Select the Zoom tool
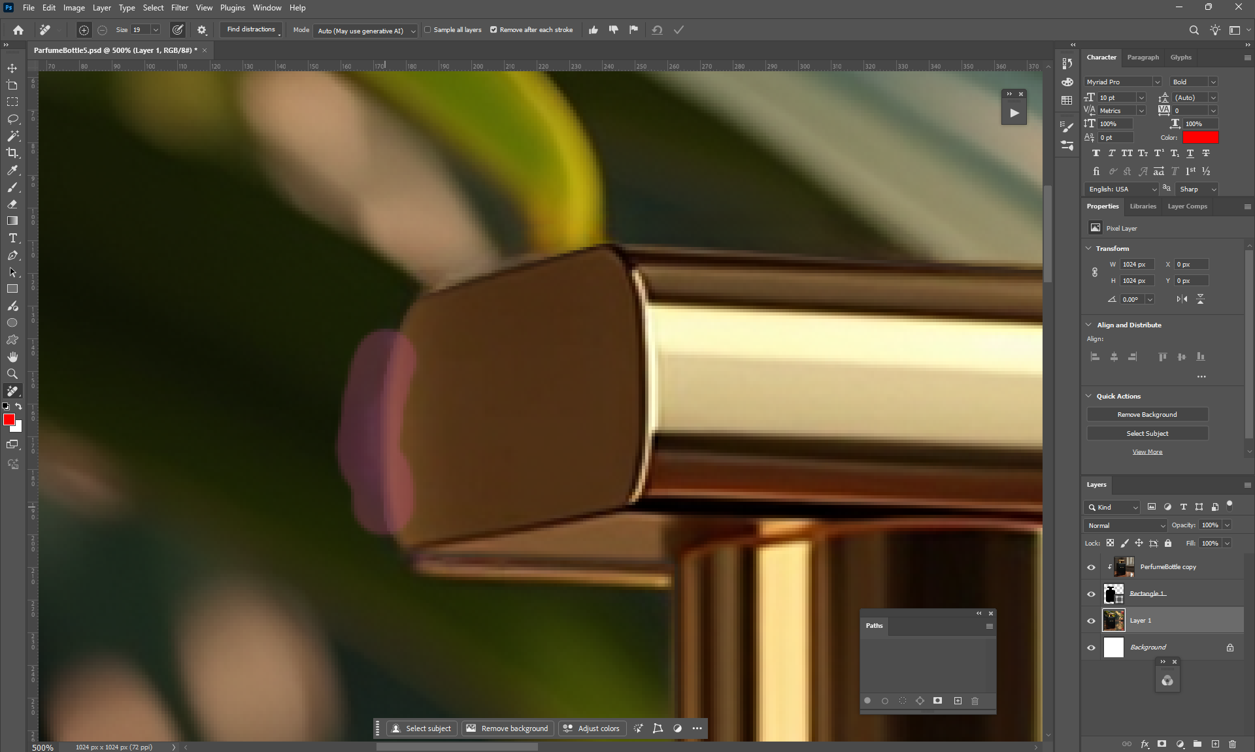The width and height of the screenshot is (1255, 752). tap(12, 374)
